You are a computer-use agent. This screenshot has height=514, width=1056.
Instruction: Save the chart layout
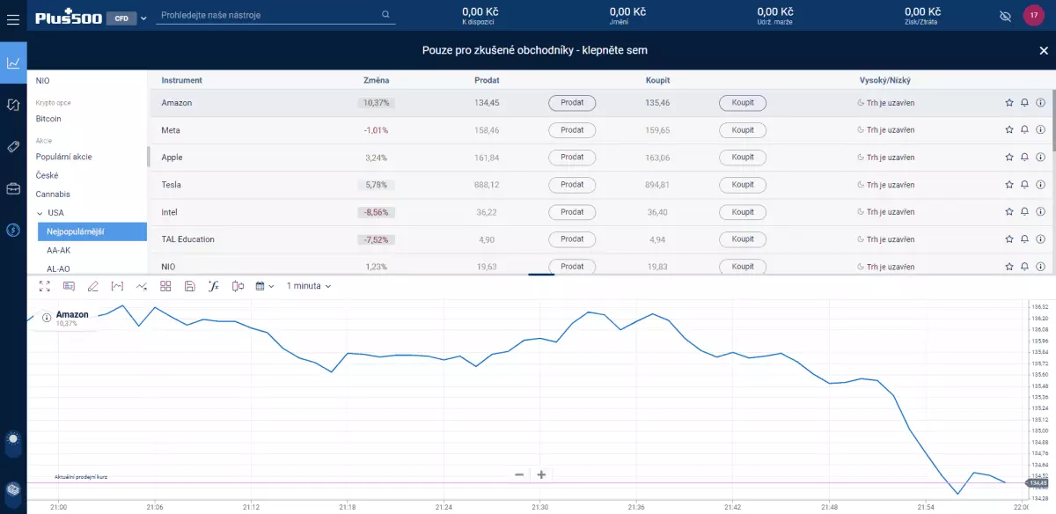point(189,286)
